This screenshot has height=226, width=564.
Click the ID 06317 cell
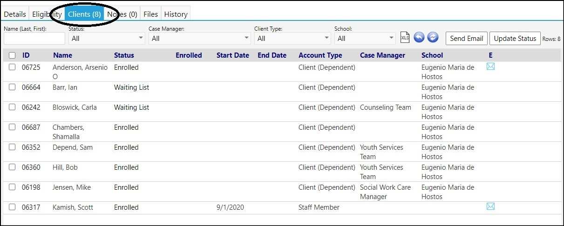click(x=31, y=207)
